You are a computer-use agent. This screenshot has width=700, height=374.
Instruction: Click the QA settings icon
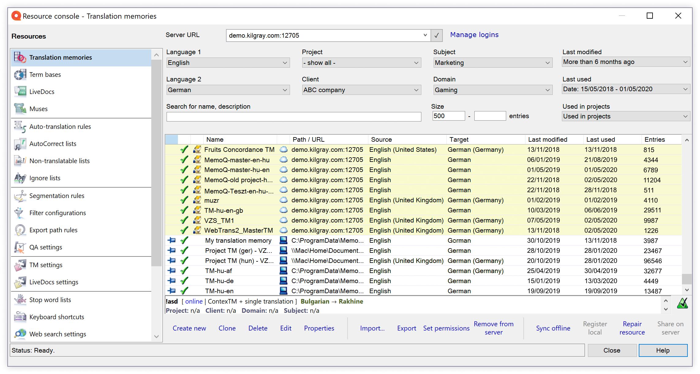coord(20,247)
